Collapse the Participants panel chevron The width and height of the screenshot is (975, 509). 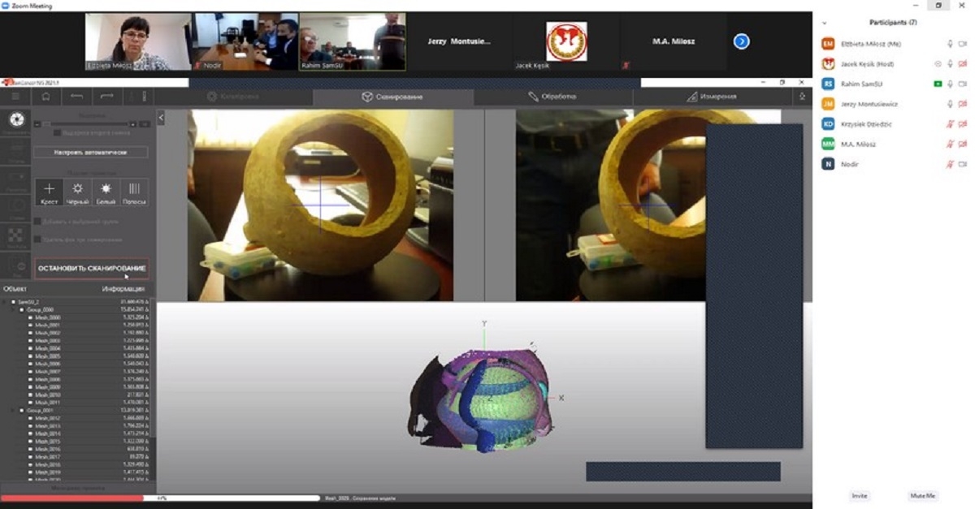(825, 23)
